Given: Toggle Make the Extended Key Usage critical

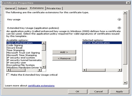Looking at the screenshot, I should point(8,75).
